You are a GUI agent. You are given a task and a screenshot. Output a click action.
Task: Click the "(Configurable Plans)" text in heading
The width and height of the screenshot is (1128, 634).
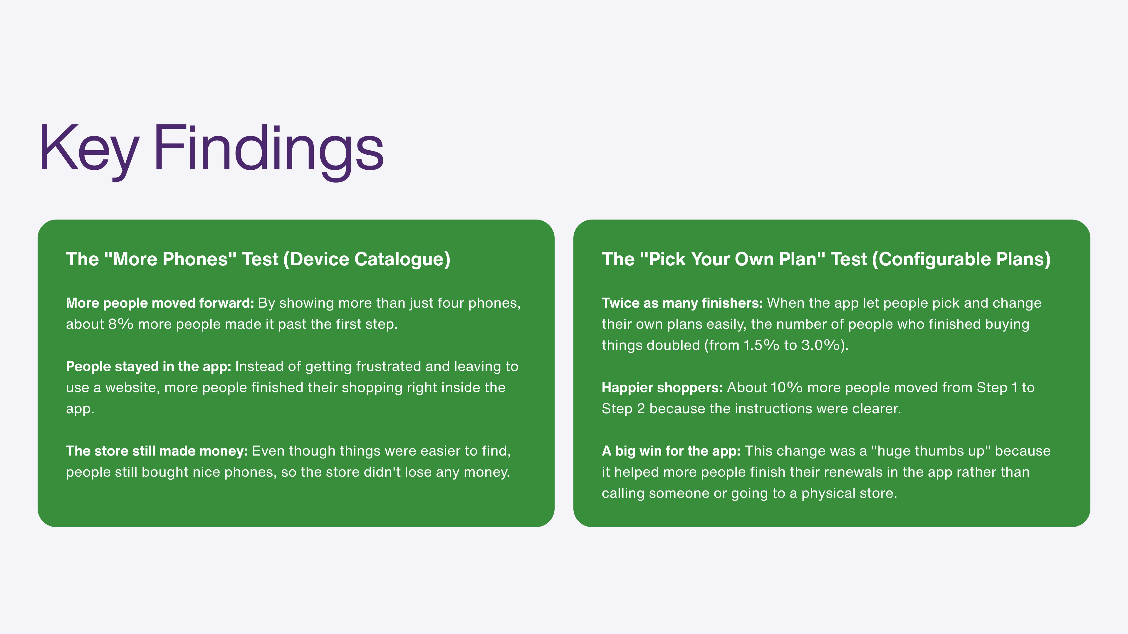coord(961,259)
